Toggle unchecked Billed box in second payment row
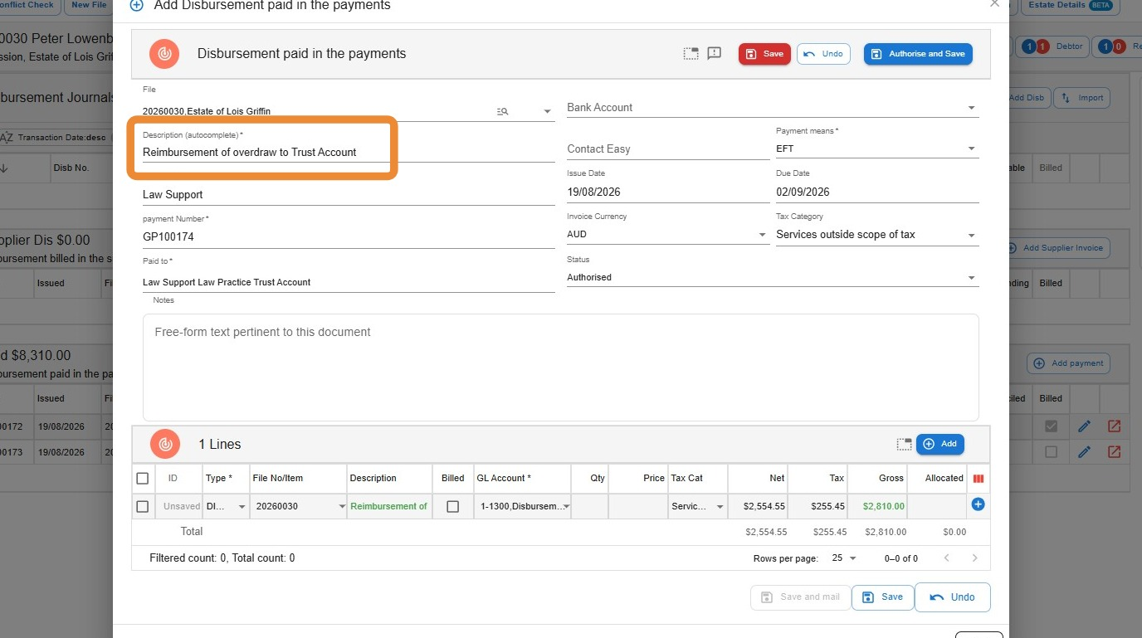 click(1052, 452)
